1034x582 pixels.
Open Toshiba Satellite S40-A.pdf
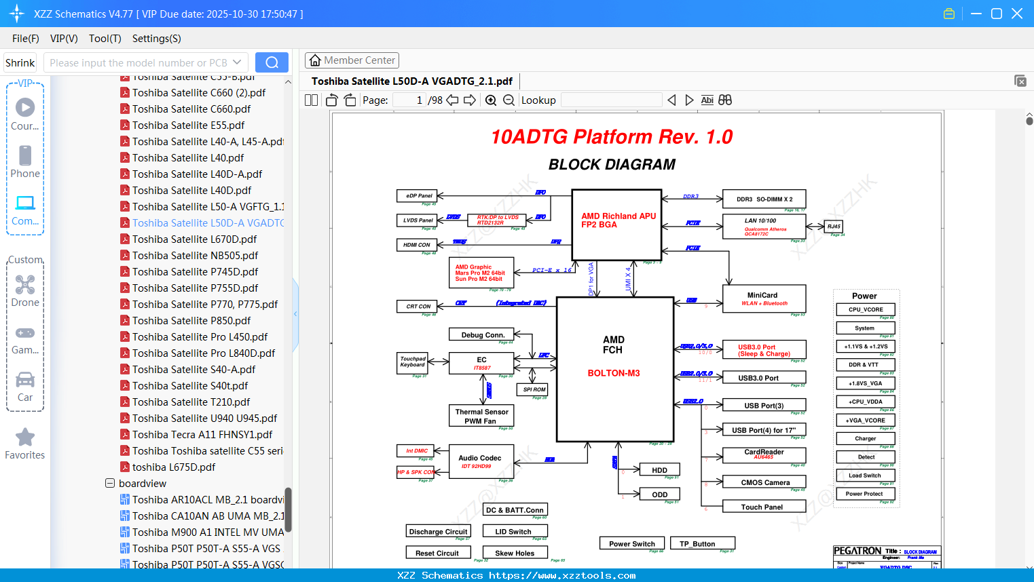194,369
